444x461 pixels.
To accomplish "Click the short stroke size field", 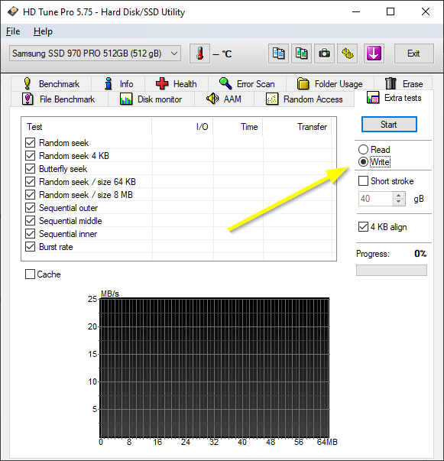I will pyautogui.click(x=375, y=199).
